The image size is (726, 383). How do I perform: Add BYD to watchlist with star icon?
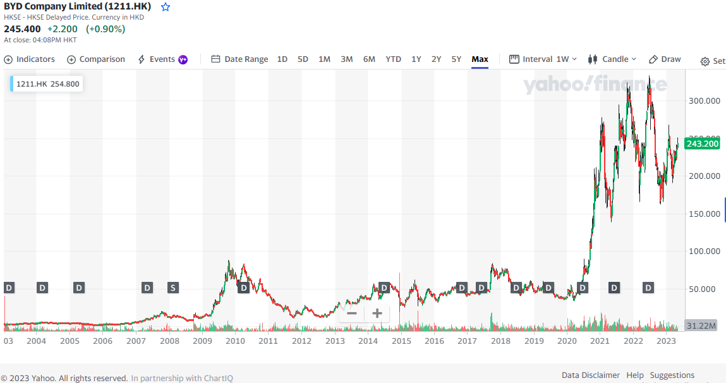tap(166, 7)
